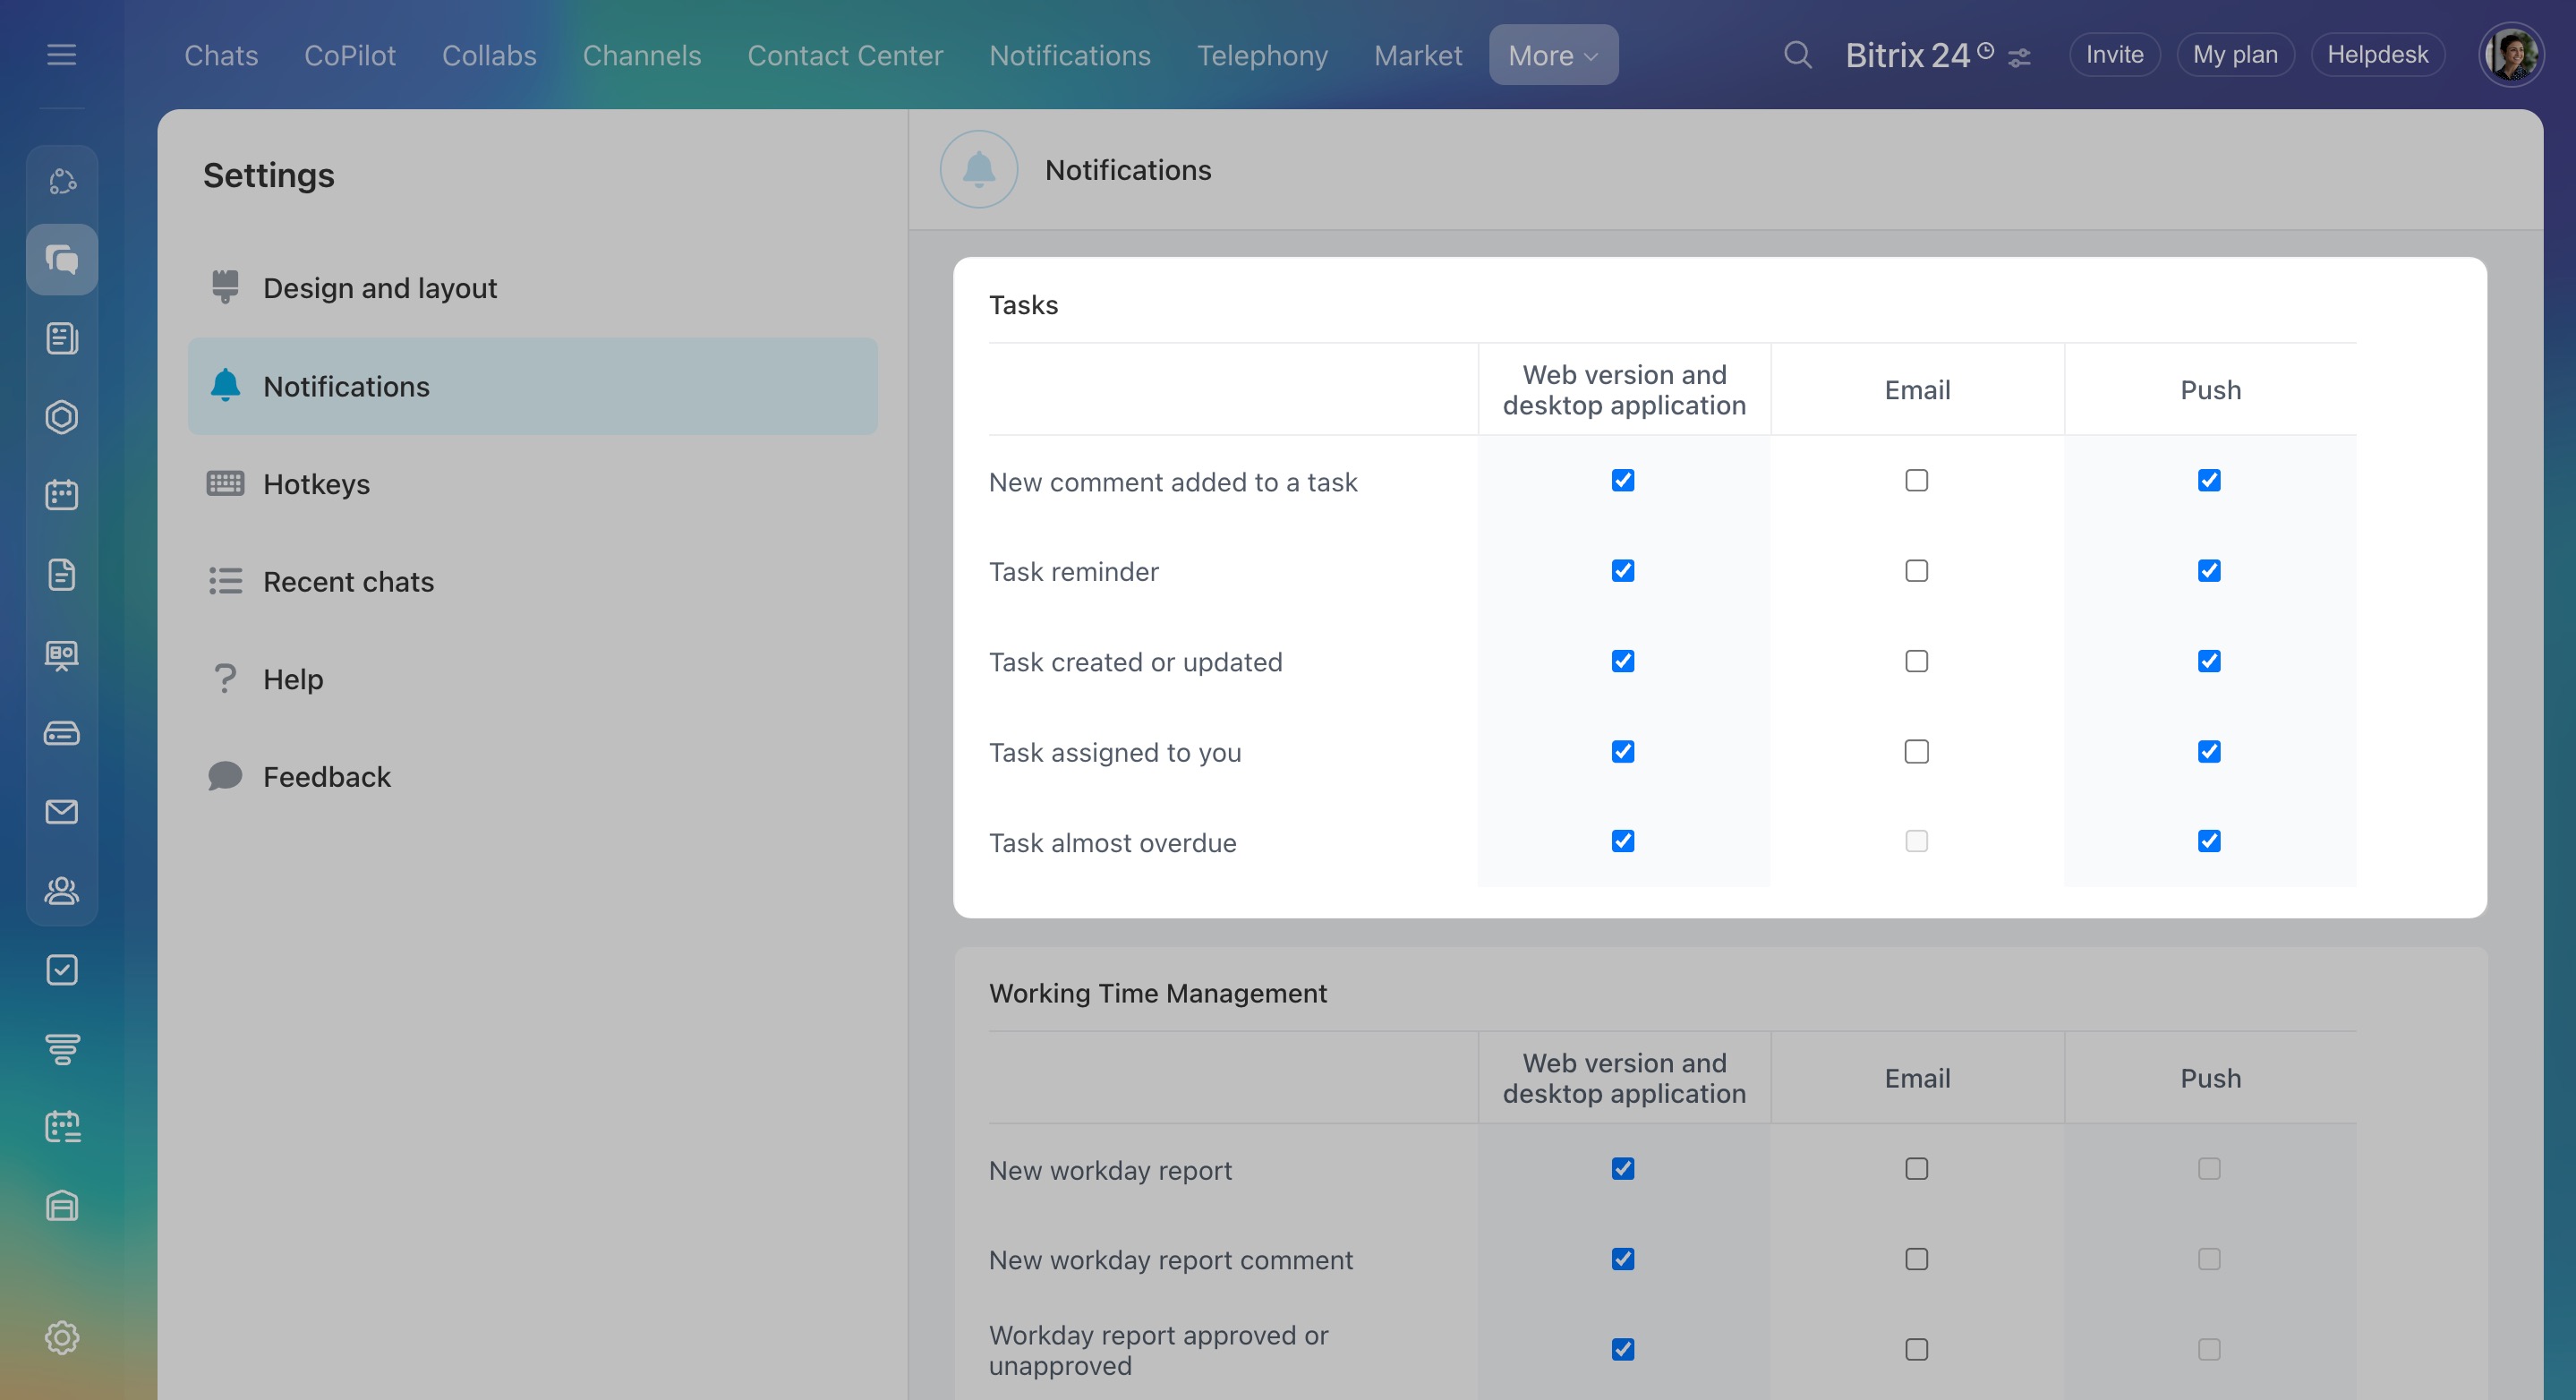Open the Helpdesk button
The width and height of the screenshot is (2576, 1400).
[x=2377, y=55]
